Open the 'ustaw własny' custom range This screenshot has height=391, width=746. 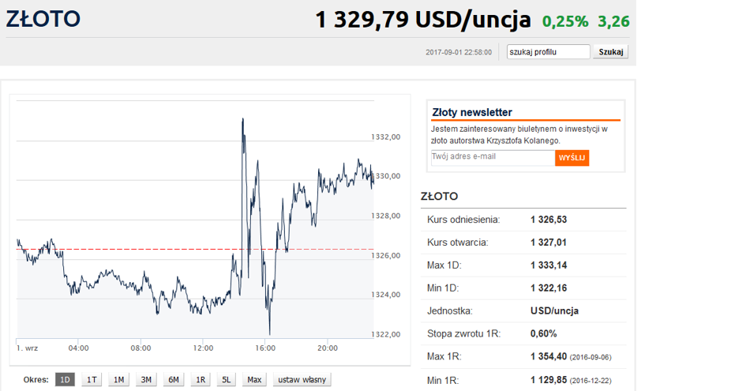tap(302, 380)
